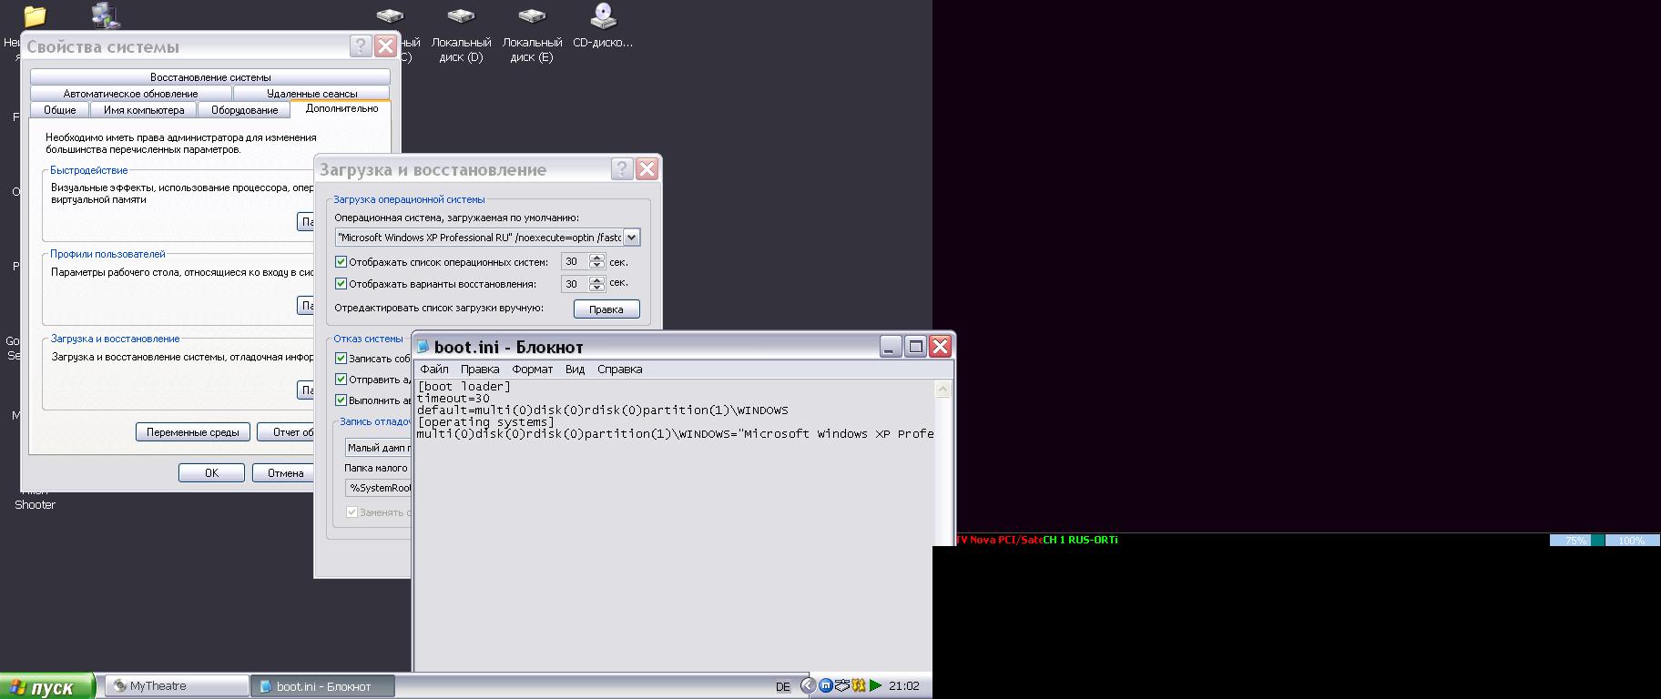1661x699 pixels.
Task: Open Справка menu in Notepad
Action: 620,370
